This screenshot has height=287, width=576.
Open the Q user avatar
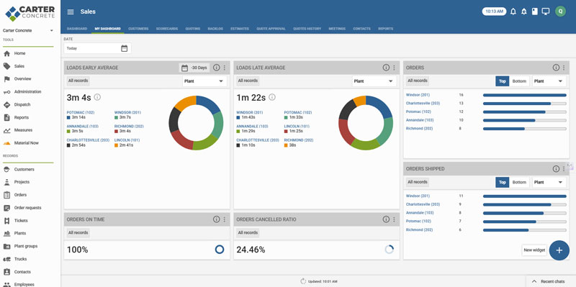[560, 12]
